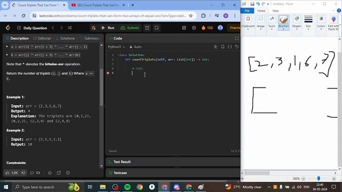Open a new browser tab
Viewport: 342px width, 192px height.
pyautogui.click(x=133, y=5)
